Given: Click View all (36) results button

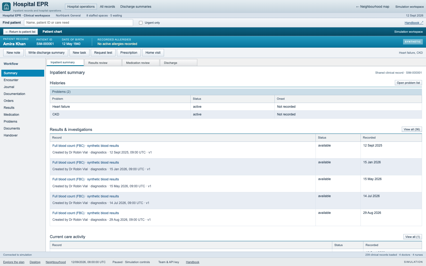Looking at the screenshot, I should pyautogui.click(x=412, y=129).
